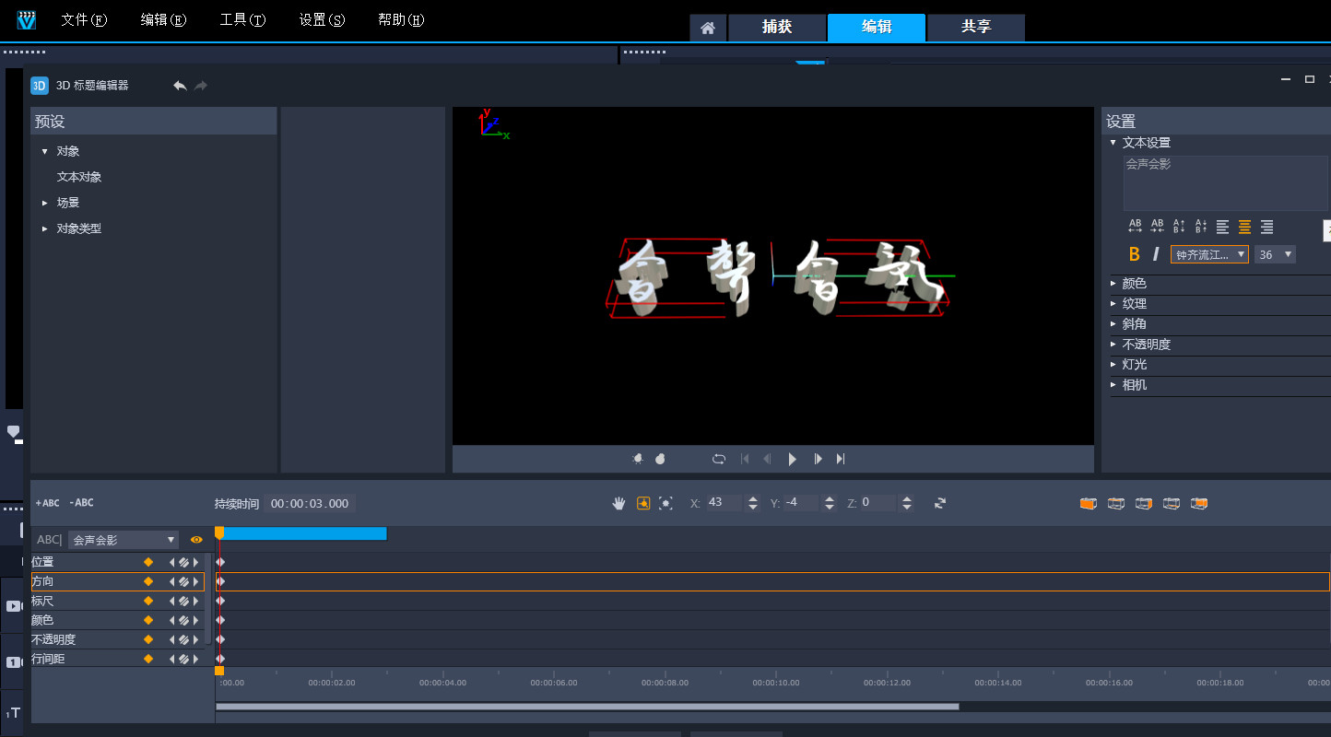
Task: Expand the 纹理 settings section
Action: click(x=1113, y=304)
